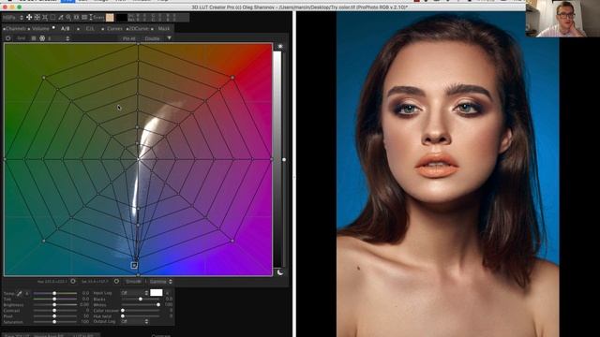Click the horizontal lines toolbar icon
This screenshot has height=337, width=600.
[x=84, y=17]
